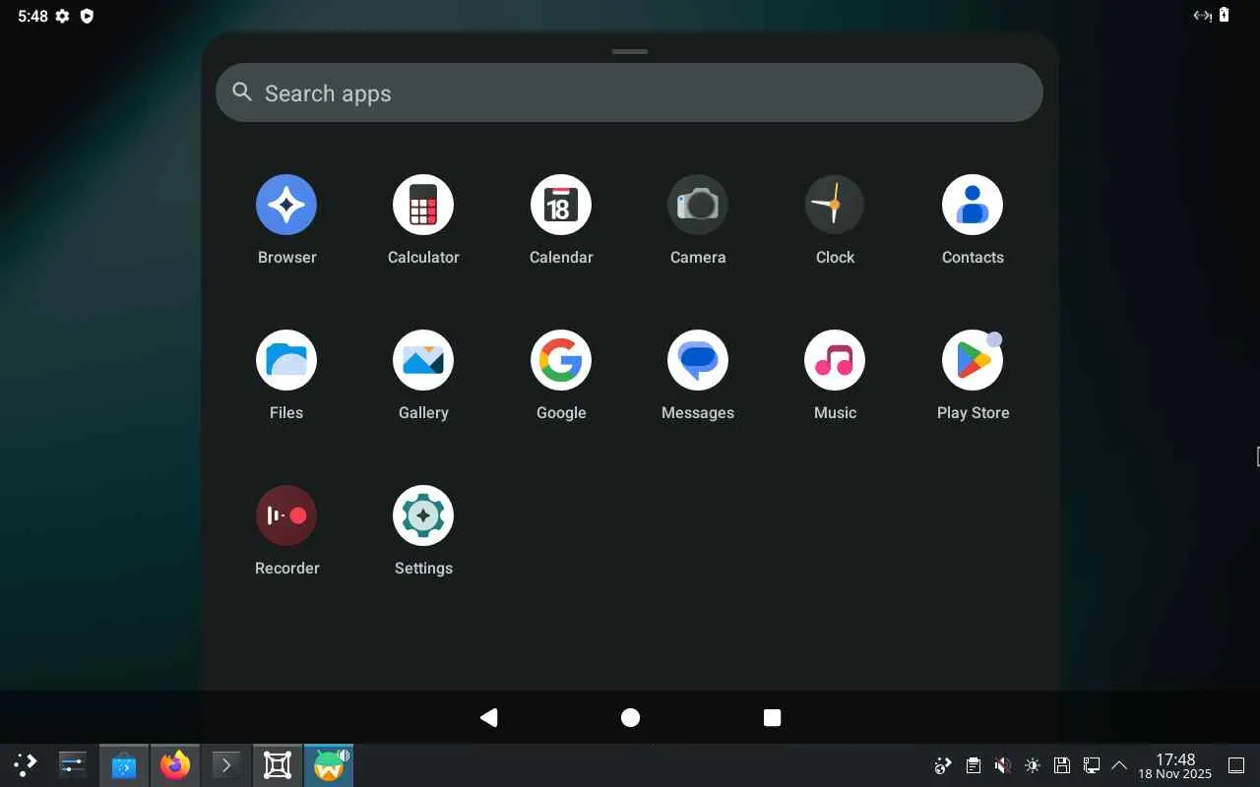The height and width of the screenshot is (787, 1260).
Task: Tap the Android Recents square button
Action: [x=773, y=718]
